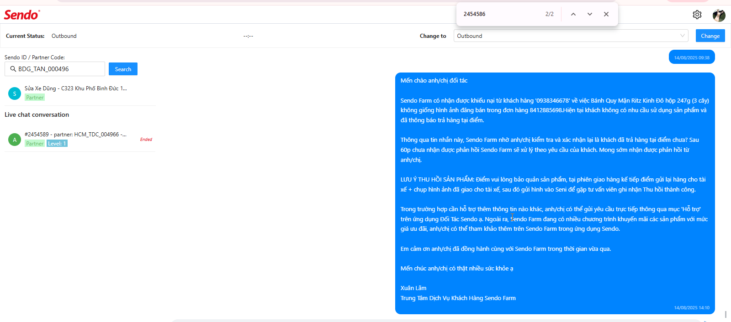Open the user profile avatar

pyautogui.click(x=719, y=15)
